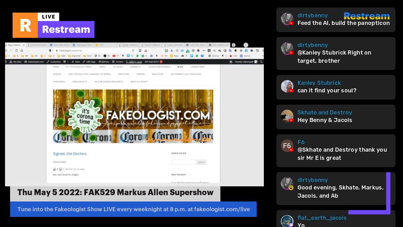Click + New in WordPress admin bar
Viewport: 403px width, 227px height.
point(76,62)
